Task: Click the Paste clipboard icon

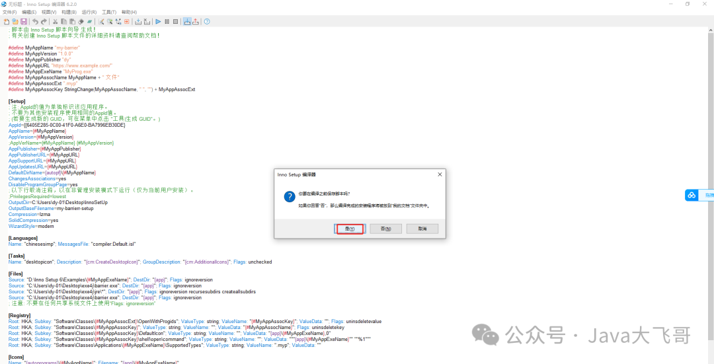Action: 73,21
